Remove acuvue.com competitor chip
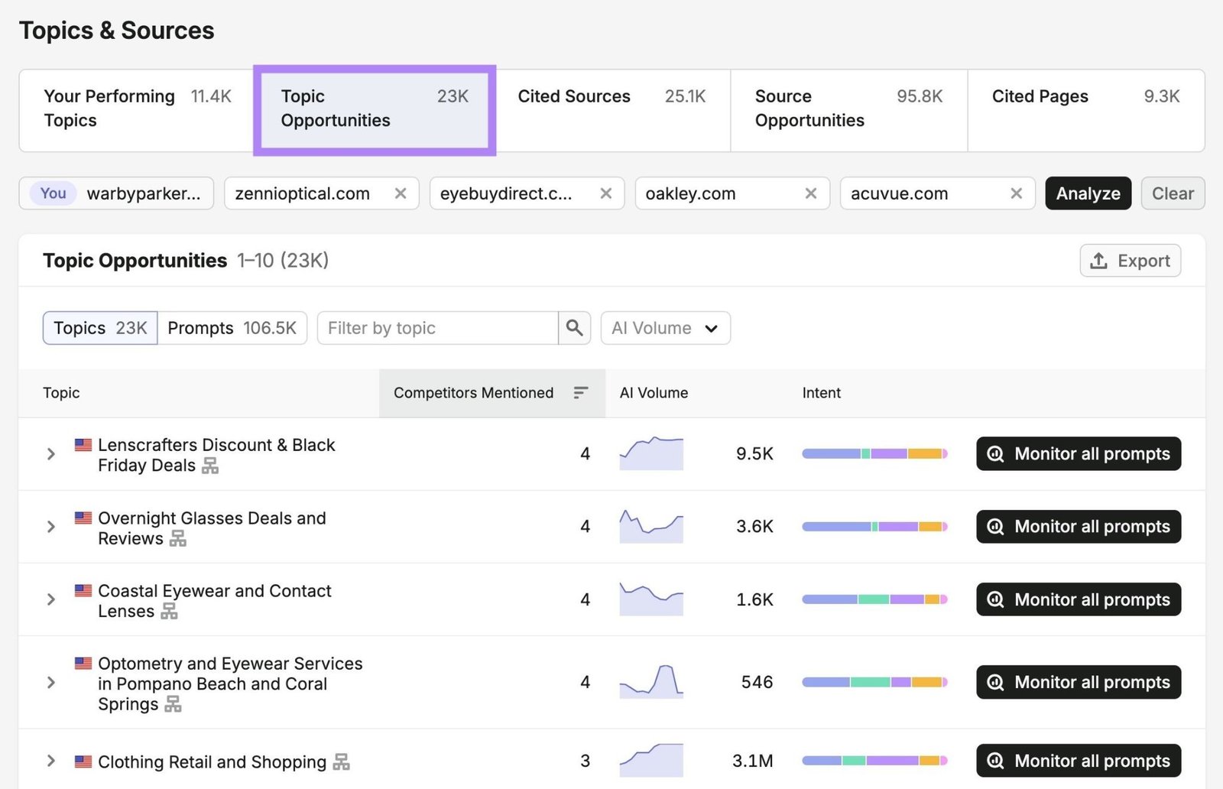Image resolution: width=1223 pixels, height=789 pixels. (x=1016, y=193)
